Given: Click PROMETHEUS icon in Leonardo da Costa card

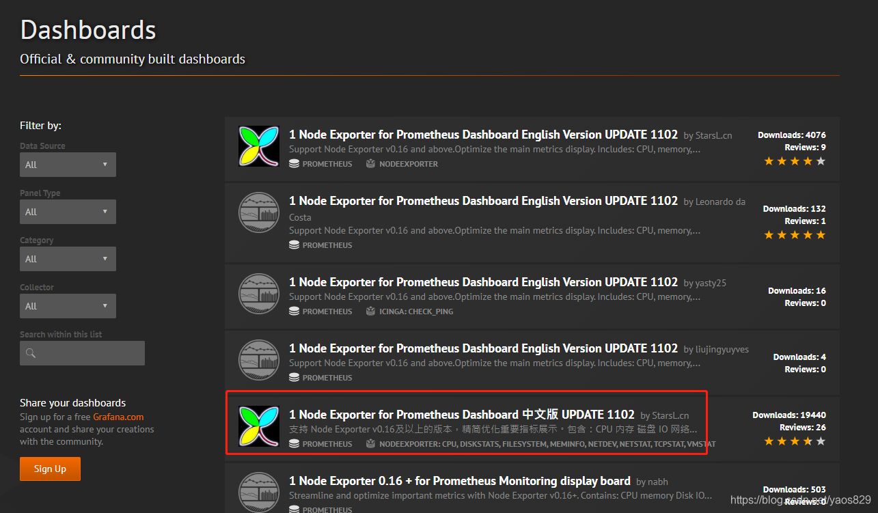Looking at the screenshot, I should (294, 245).
